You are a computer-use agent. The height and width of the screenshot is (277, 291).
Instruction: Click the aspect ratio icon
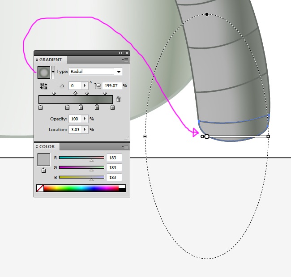click(98, 86)
